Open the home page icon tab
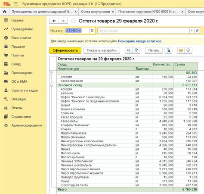Screen dimensions: 204x194 5,12
